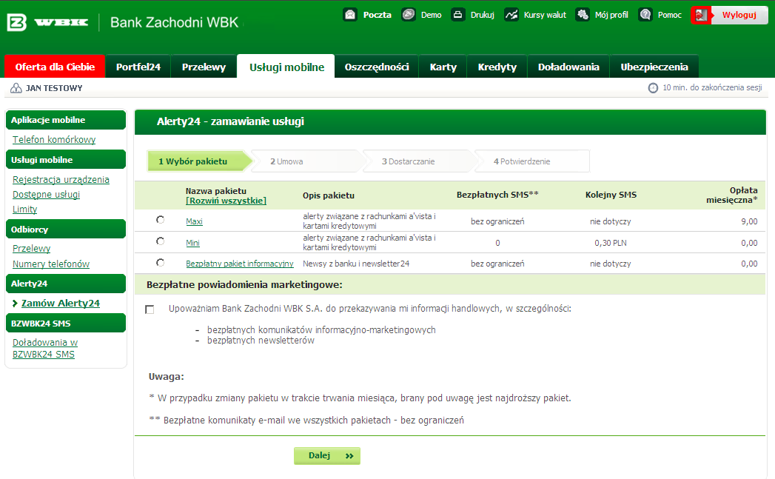Open the Kredyty tab
The image size is (775, 479).
pos(497,67)
